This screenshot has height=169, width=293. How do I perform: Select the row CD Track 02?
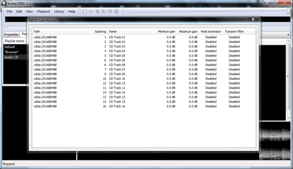tap(144, 42)
